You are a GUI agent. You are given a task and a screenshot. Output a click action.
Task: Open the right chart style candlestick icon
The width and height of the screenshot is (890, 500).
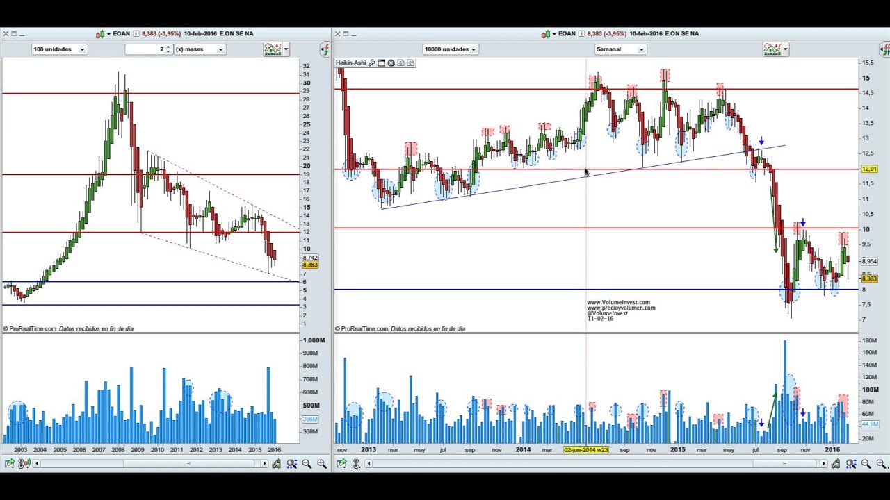coord(545,33)
